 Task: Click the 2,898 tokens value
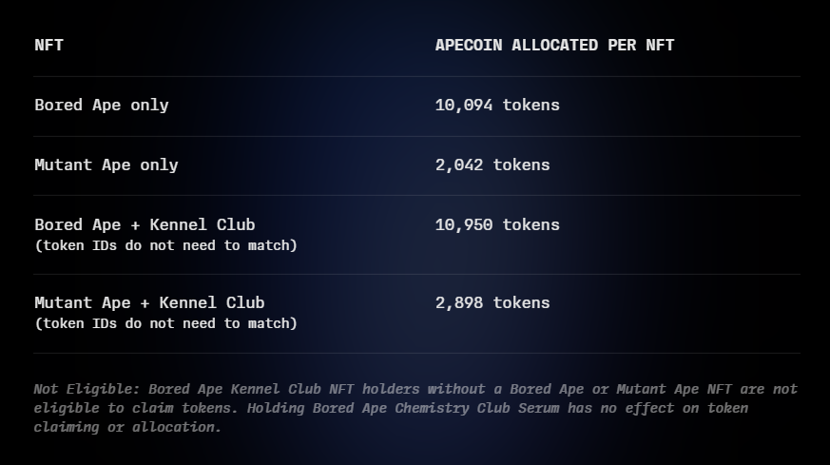492,302
